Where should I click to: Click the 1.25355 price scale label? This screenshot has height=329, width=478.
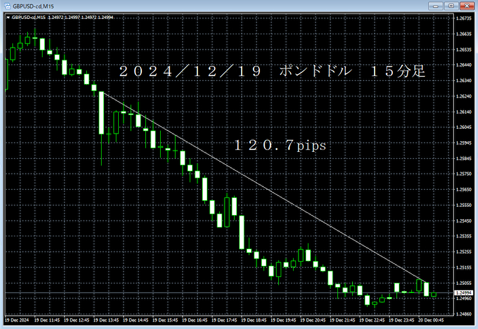[464, 236]
